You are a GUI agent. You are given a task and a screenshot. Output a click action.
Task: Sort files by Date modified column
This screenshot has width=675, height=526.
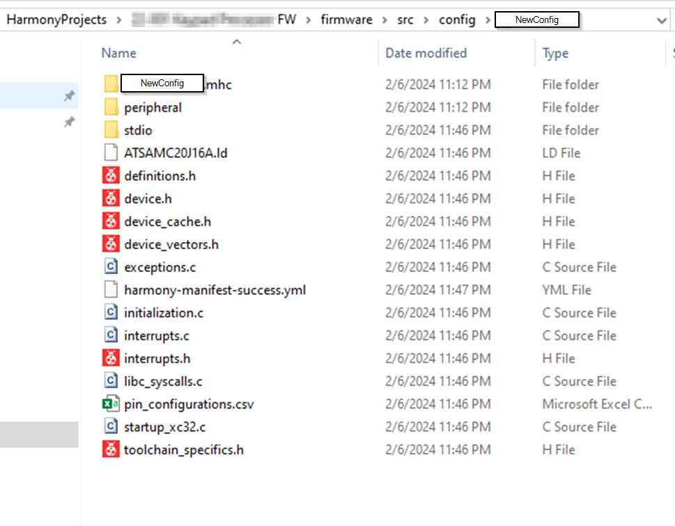(x=425, y=53)
